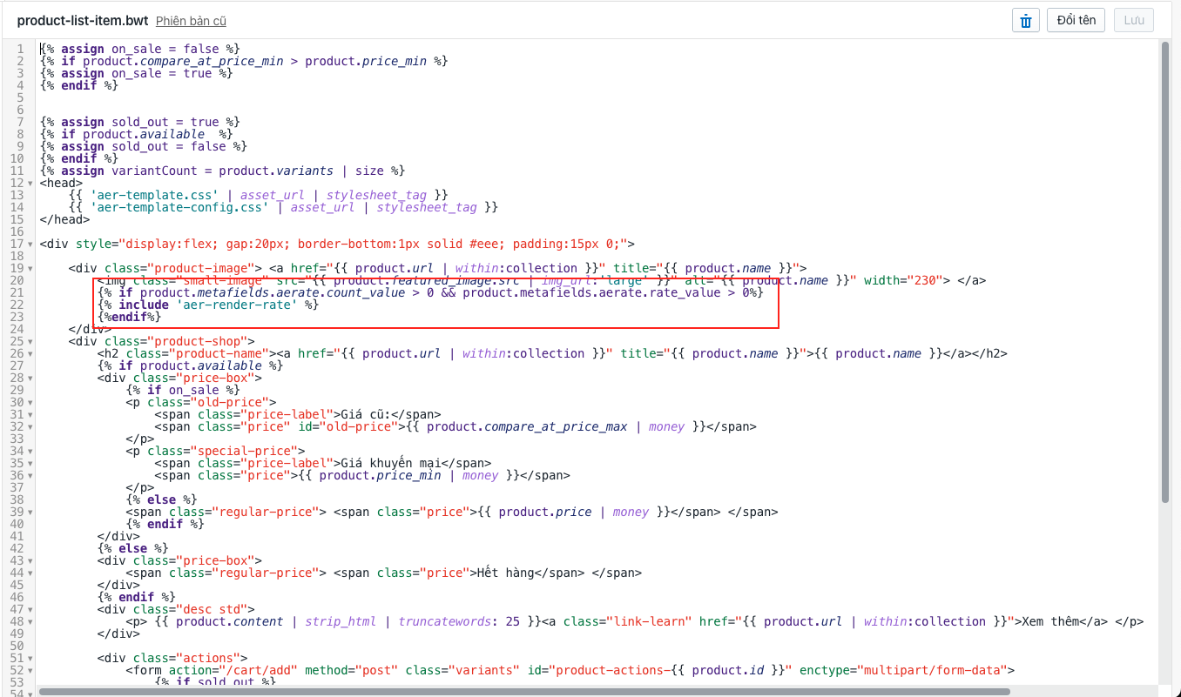Image resolution: width=1181 pixels, height=697 pixels.
Task: Collapse the product-image div fold on line 19
Action: point(32,269)
